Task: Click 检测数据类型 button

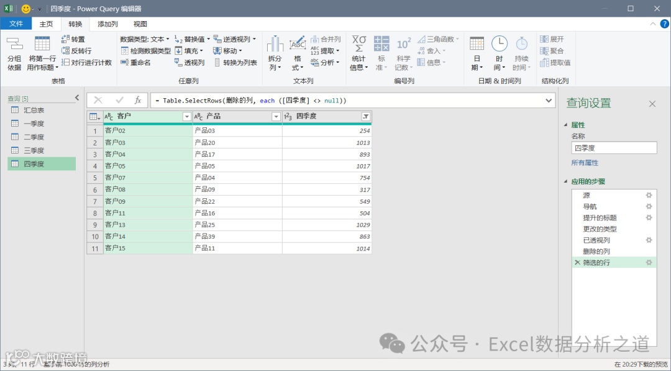Action: (145, 51)
